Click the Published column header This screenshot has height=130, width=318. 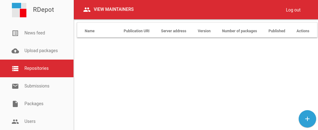[x=277, y=31]
